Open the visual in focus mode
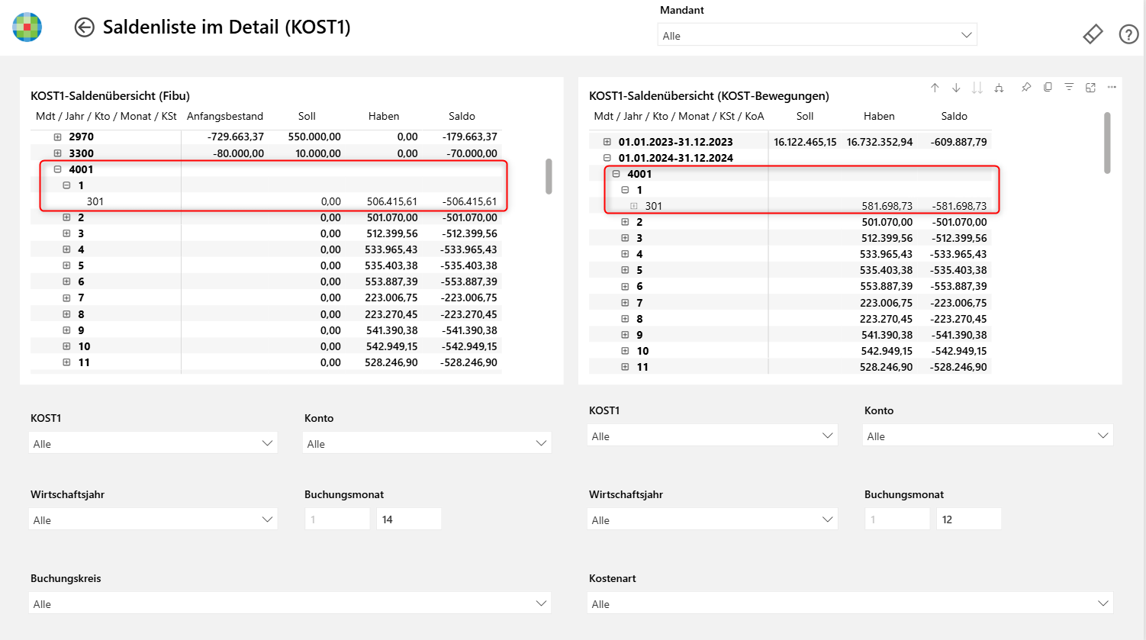Screen dimensions: 1146x640 pyautogui.click(x=1090, y=88)
